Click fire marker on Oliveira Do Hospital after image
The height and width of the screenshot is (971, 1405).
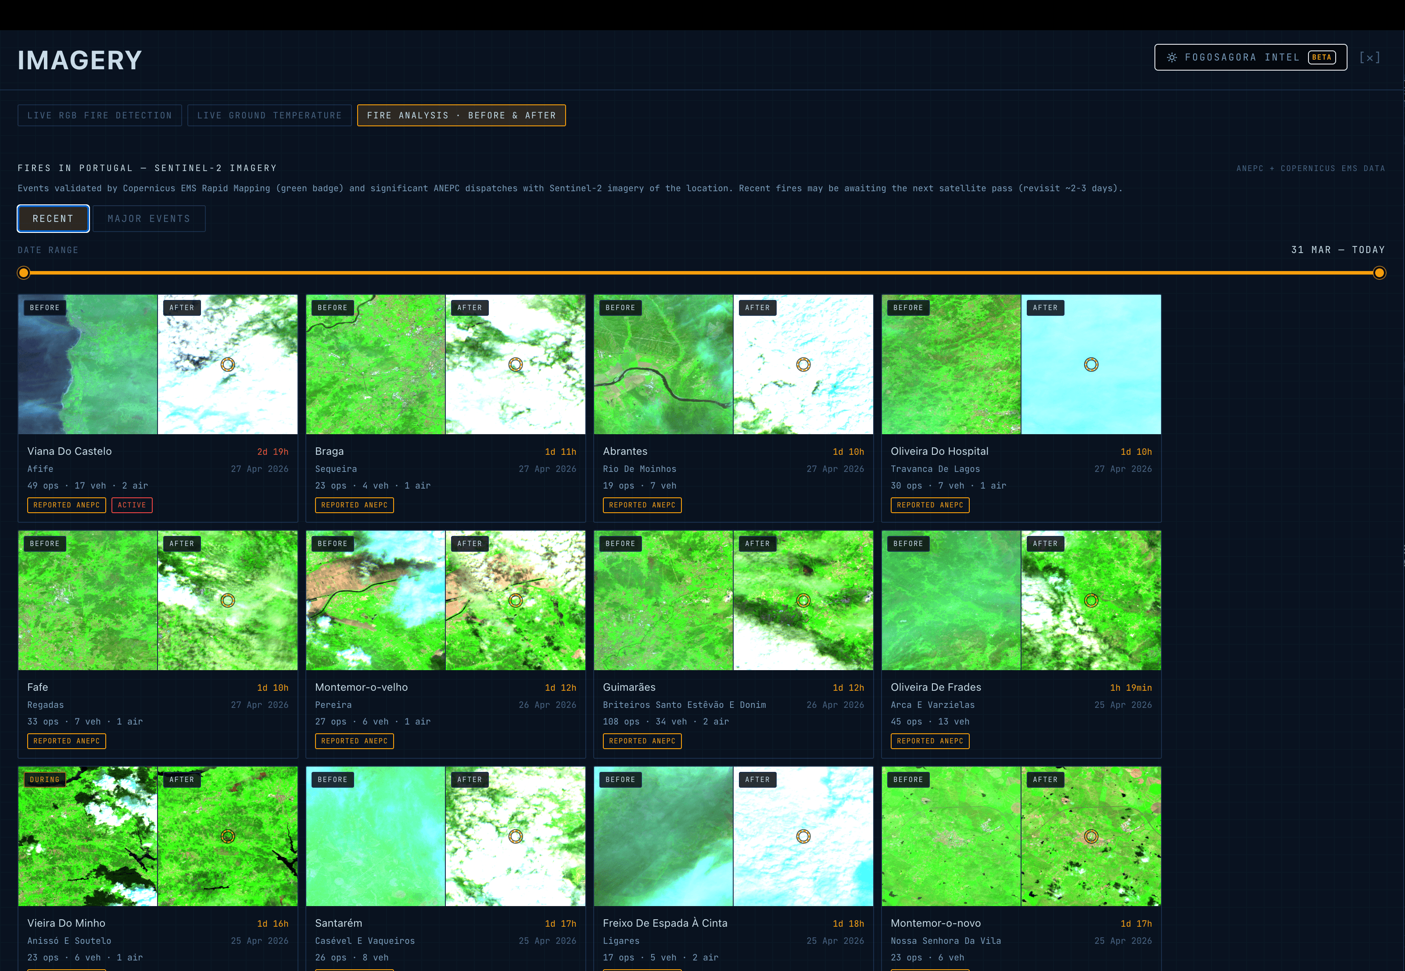(1092, 364)
